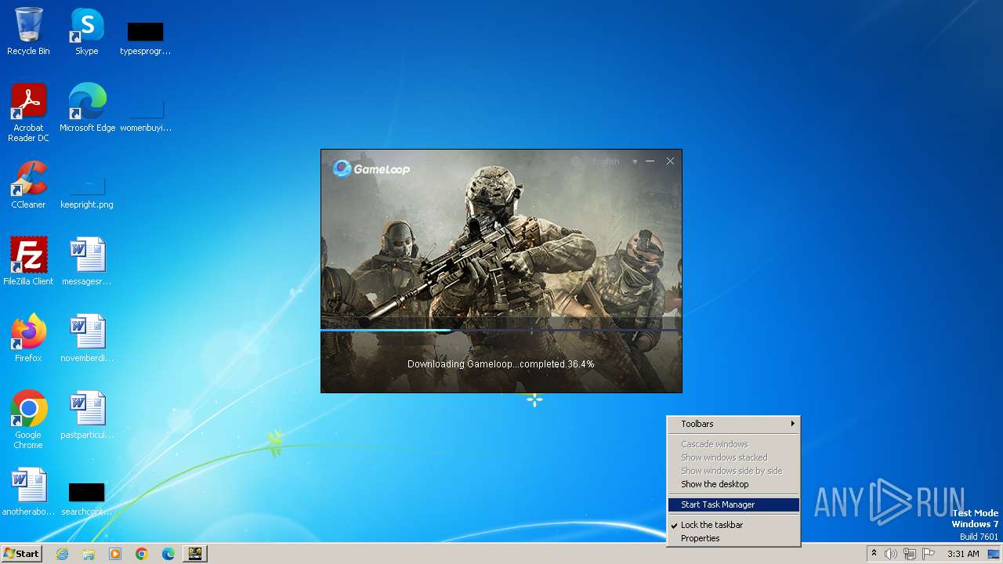
Task: Open Acrobat Reader DC shortcut
Action: 28,113
